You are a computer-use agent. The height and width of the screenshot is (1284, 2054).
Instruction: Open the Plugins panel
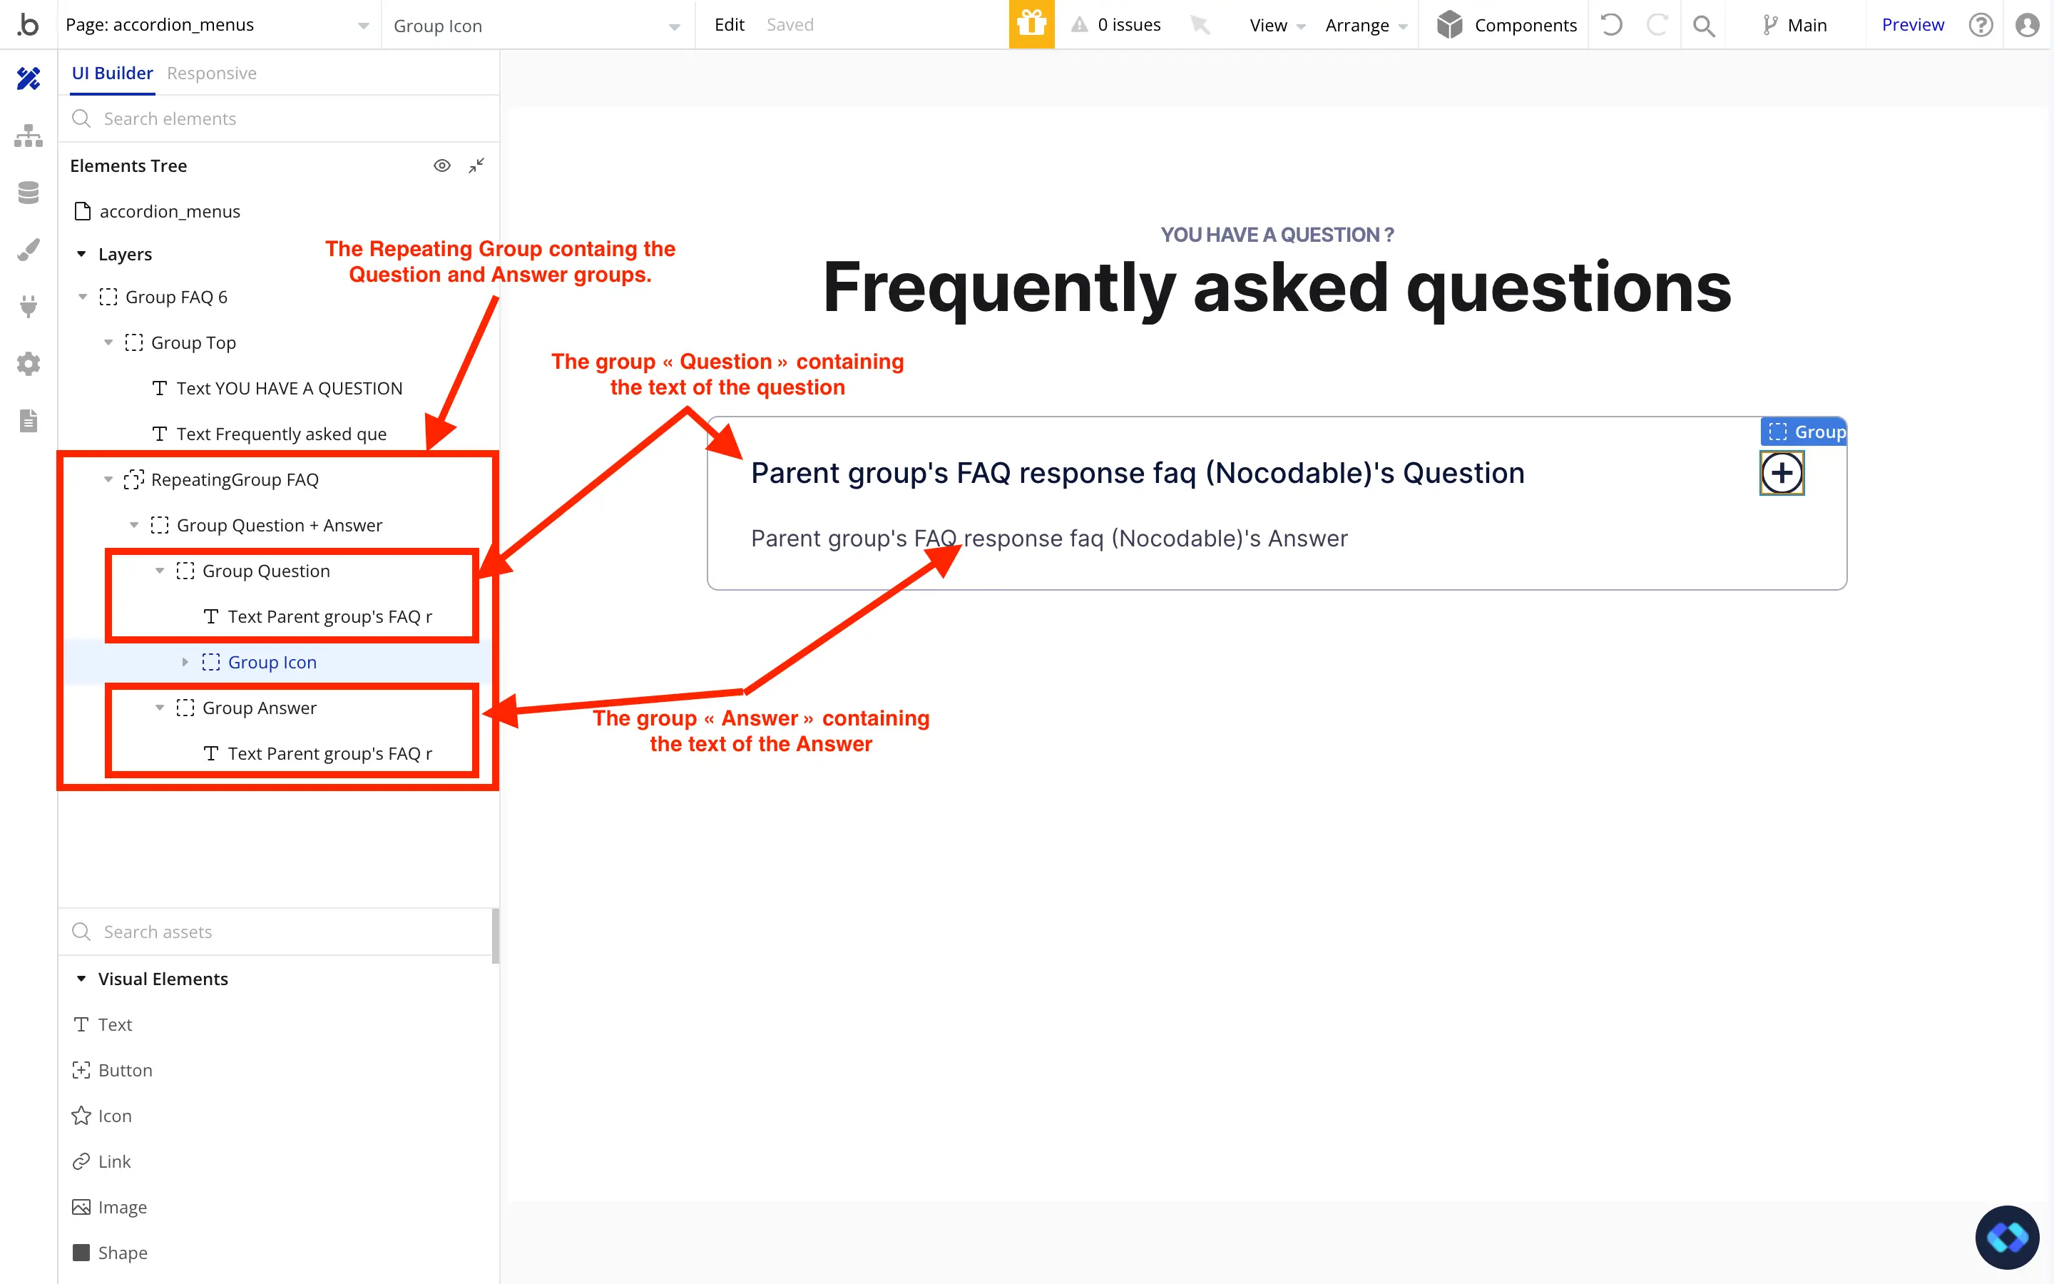point(28,306)
